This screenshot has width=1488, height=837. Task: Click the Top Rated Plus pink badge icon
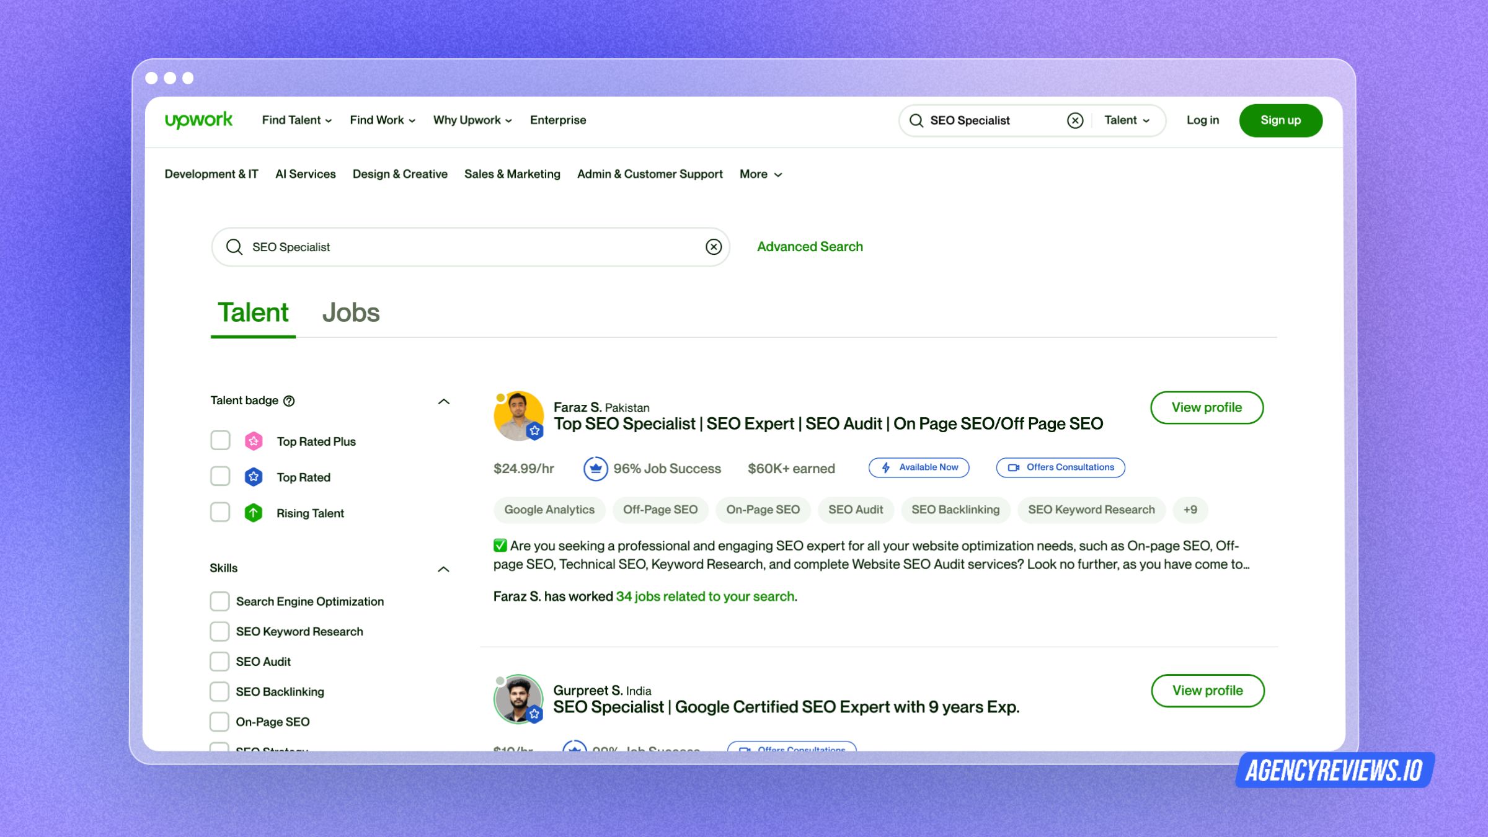point(253,441)
